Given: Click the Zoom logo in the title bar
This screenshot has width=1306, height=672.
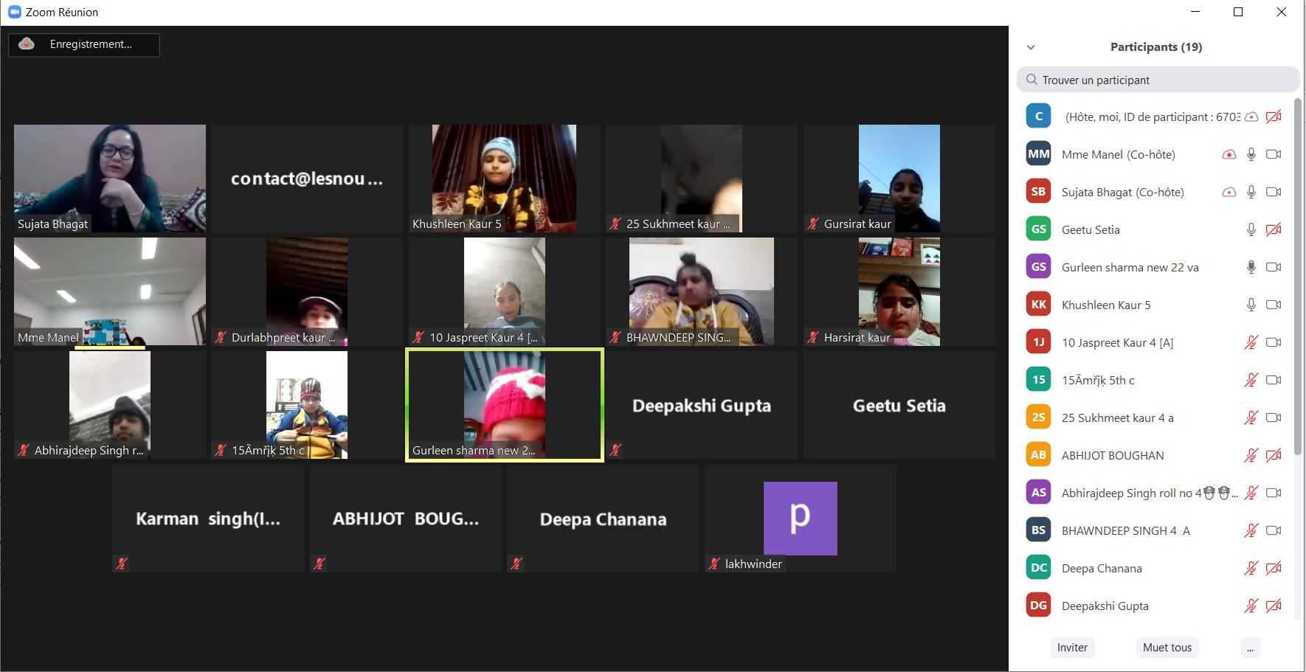Looking at the screenshot, I should (13, 12).
